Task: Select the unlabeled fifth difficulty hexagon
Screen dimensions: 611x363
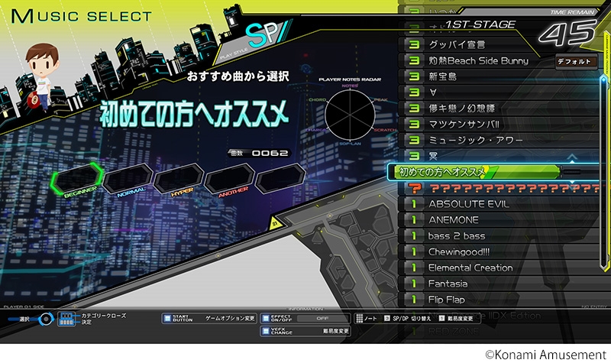Action: coord(280,179)
